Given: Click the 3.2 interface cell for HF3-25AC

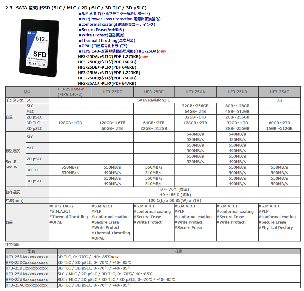Looking at the screenshot, I should [x=279, y=100].
